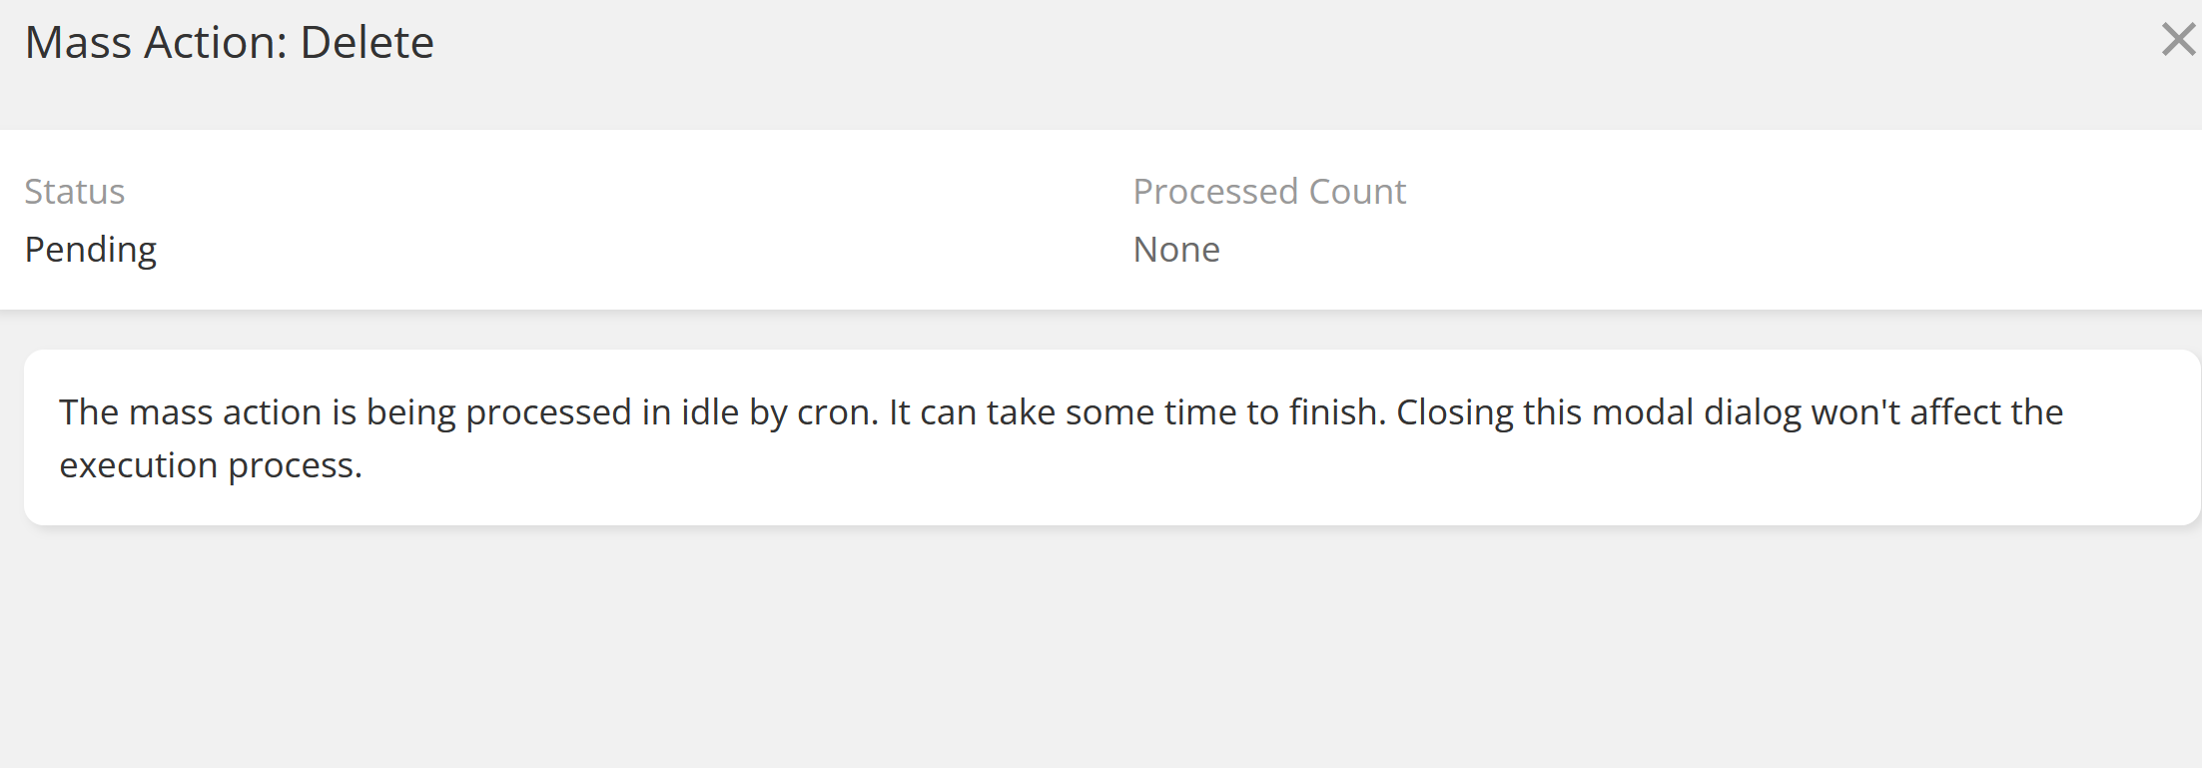Click the Status field label

click(75, 191)
